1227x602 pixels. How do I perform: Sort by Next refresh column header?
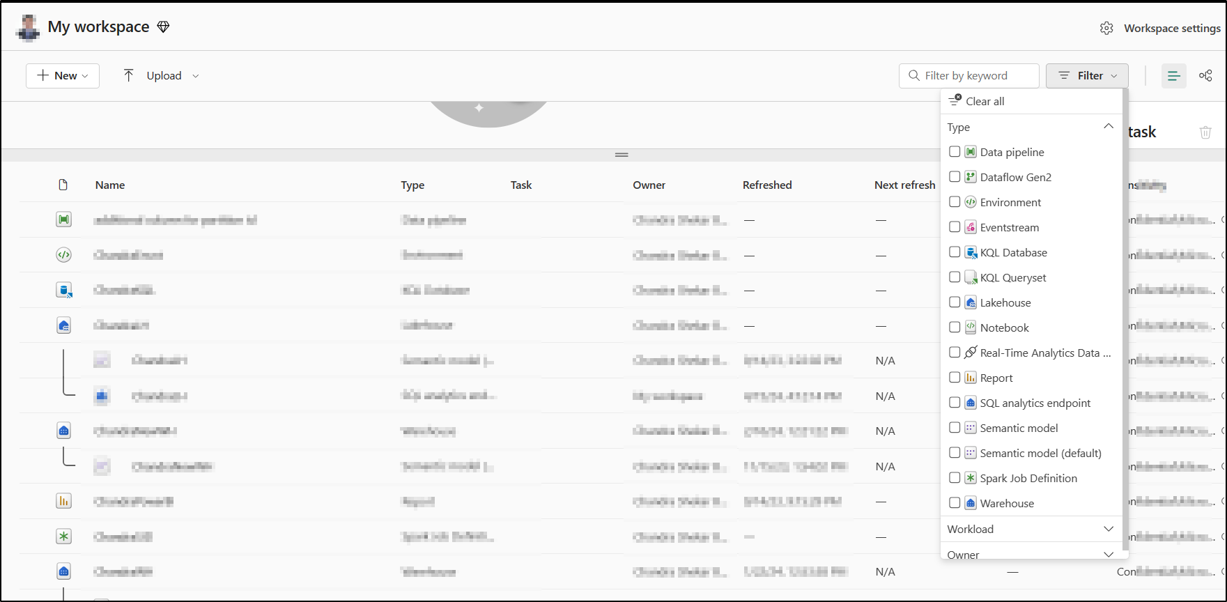tap(904, 185)
